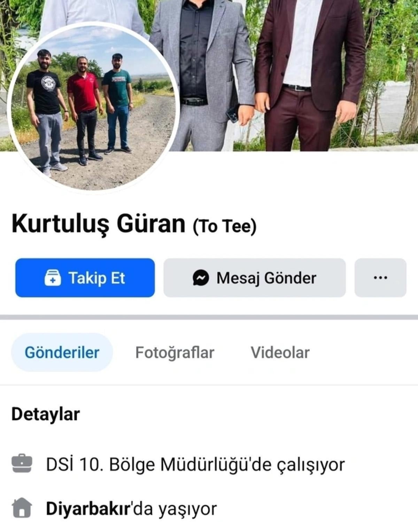This screenshot has height=522, width=418.
Task: Switch to the Fotoğraflar tab
Action: pos(175,352)
